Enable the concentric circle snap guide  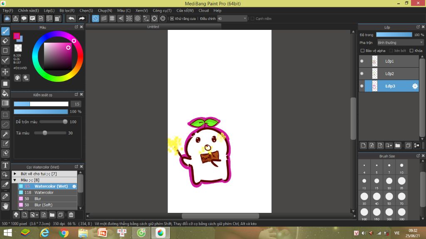point(137,18)
